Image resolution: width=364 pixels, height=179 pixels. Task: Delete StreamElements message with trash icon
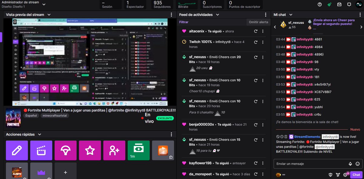286,137
